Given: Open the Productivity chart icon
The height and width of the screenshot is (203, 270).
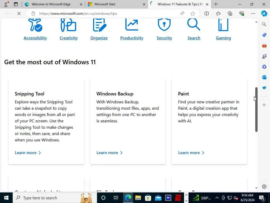Looking at the screenshot, I should pyautogui.click(x=132, y=25).
